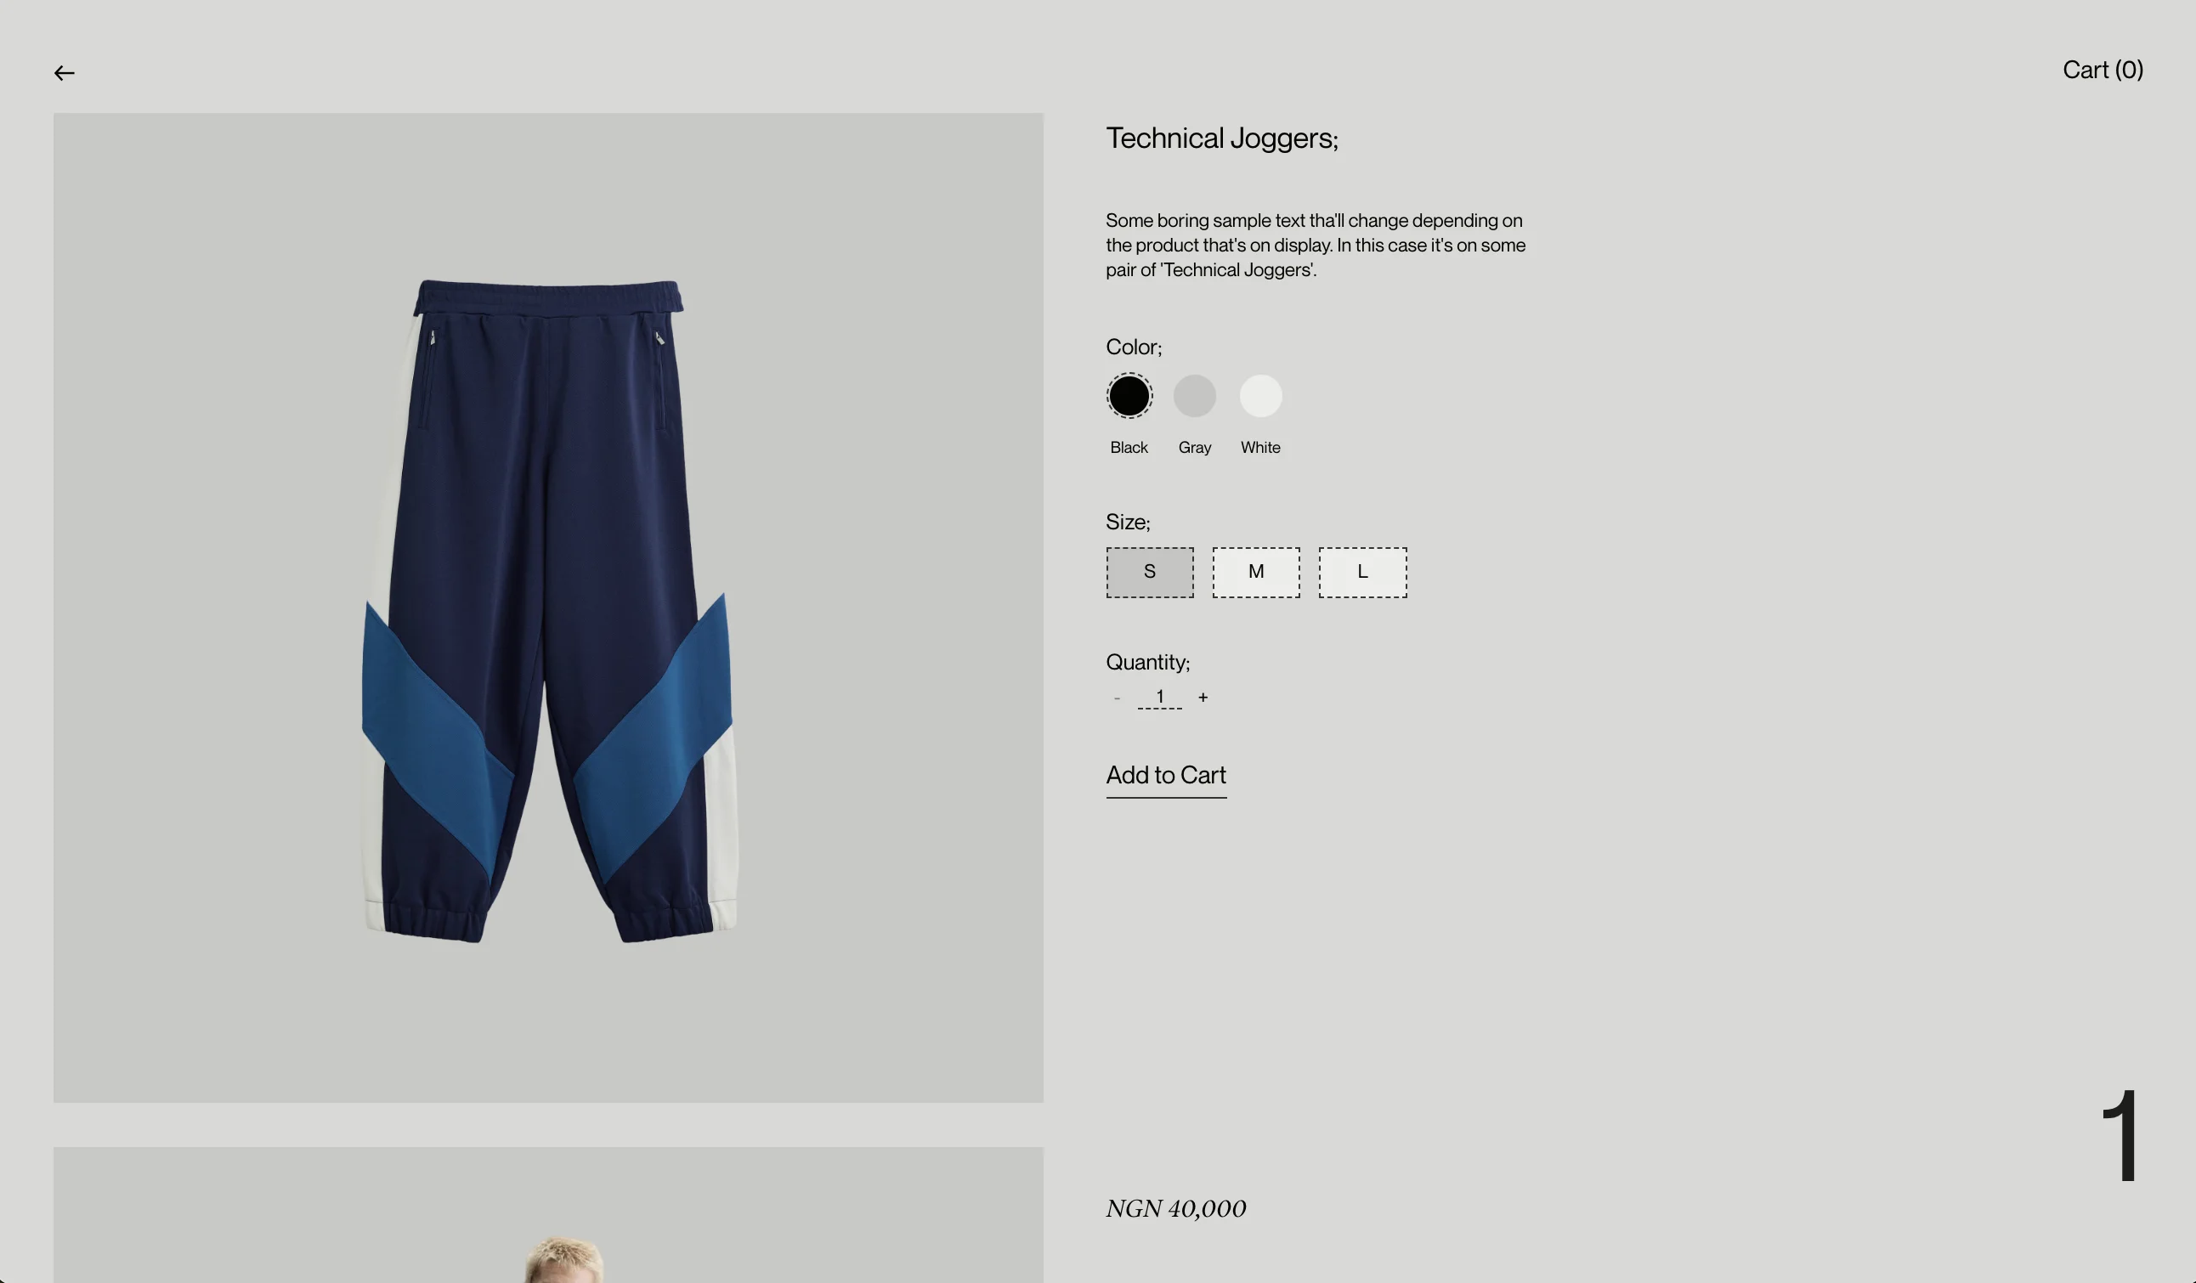Click the 'Black' color label
The width and height of the screenshot is (2196, 1283).
click(1129, 448)
